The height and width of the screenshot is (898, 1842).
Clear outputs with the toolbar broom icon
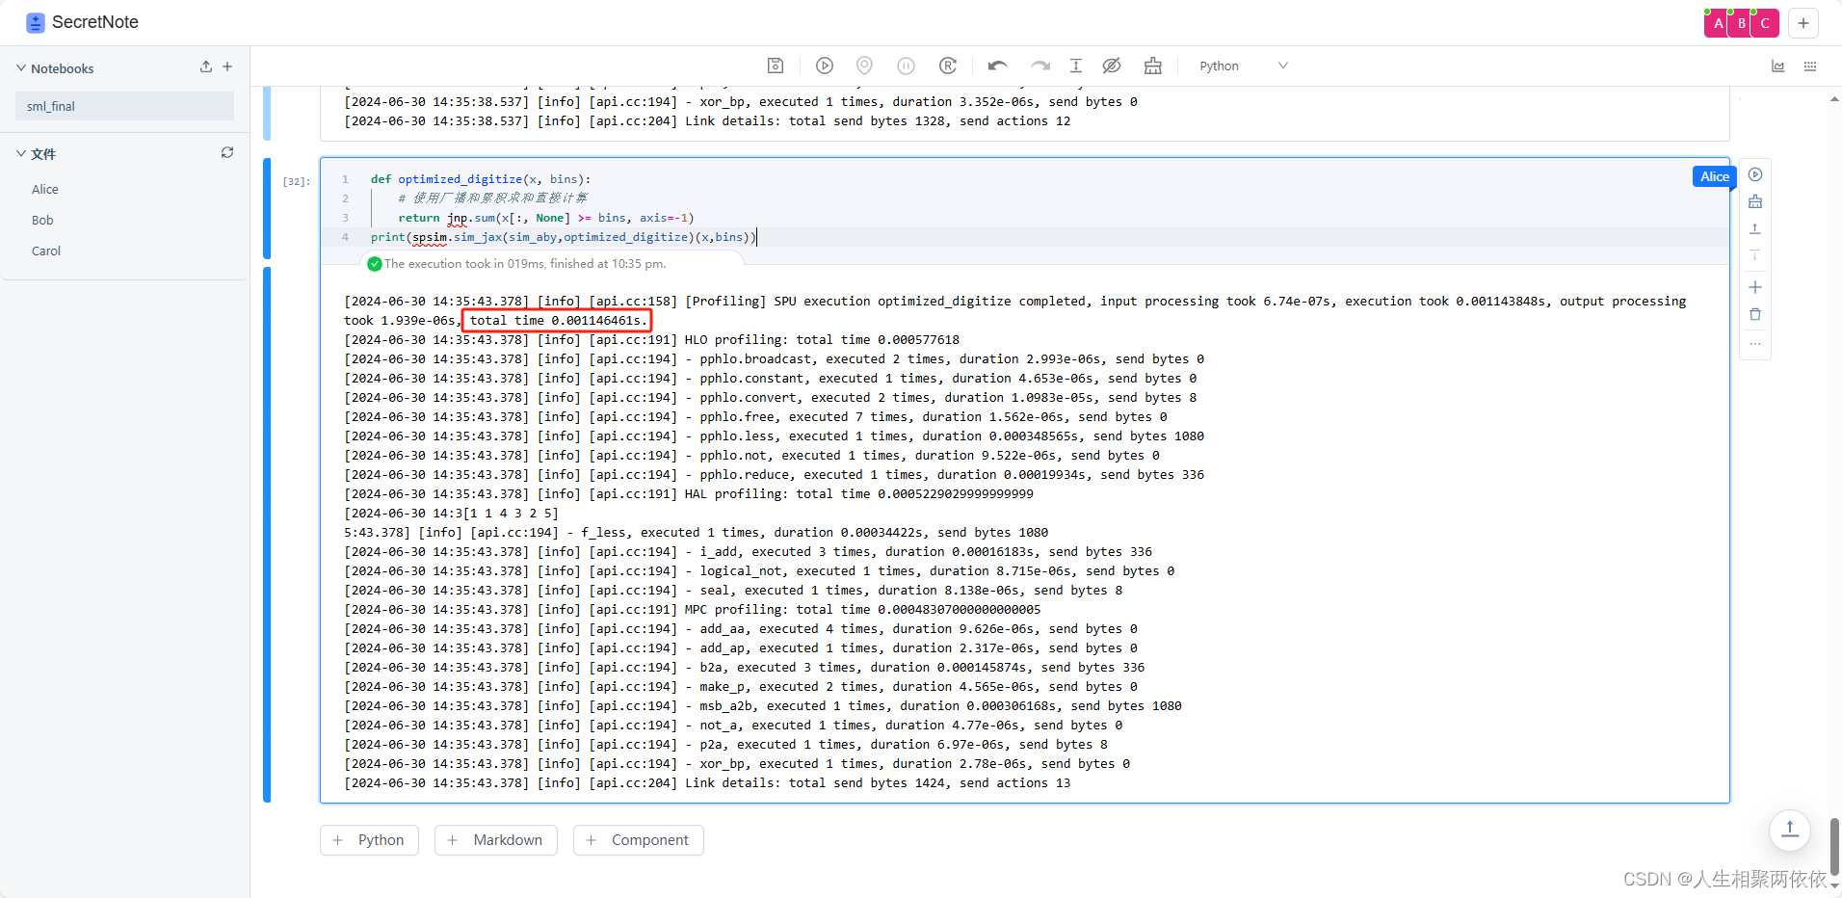click(x=1153, y=66)
